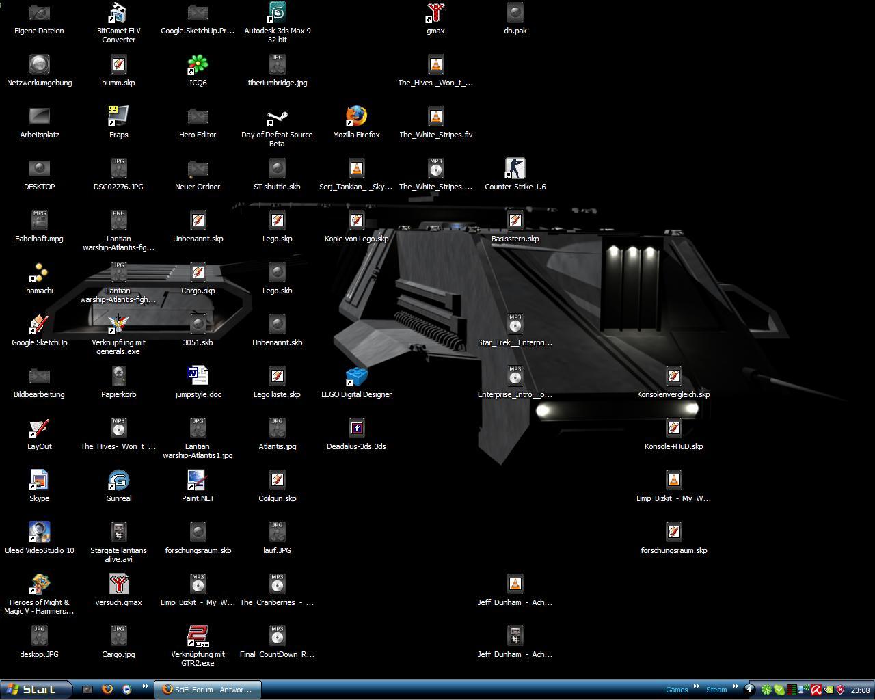Select the Autodesk 3ds Max 9 shortcut
This screenshot has width=875, height=700.
click(277, 13)
